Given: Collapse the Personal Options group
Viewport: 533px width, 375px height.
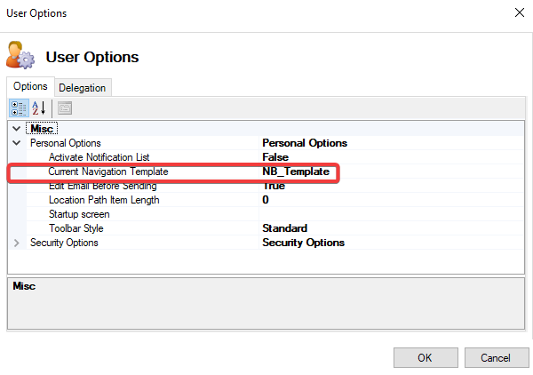Looking at the screenshot, I should 17,143.
